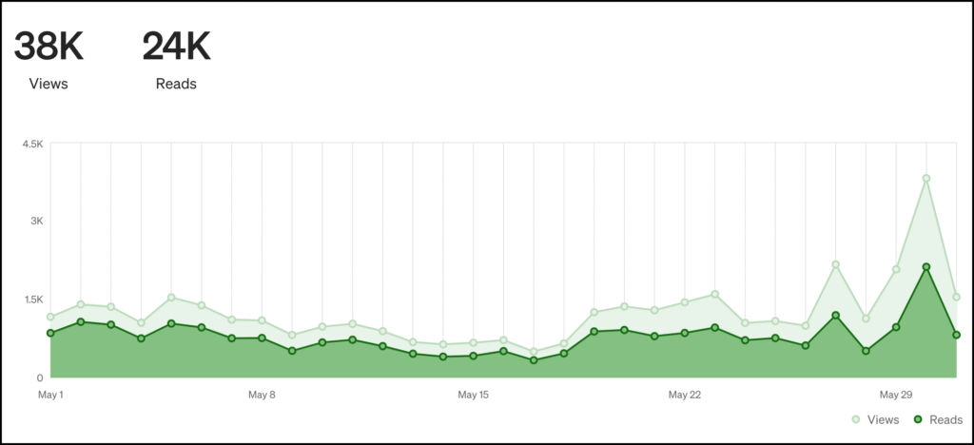Click the highest Views peak point
This screenshot has height=445, width=974.
(925, 178)
